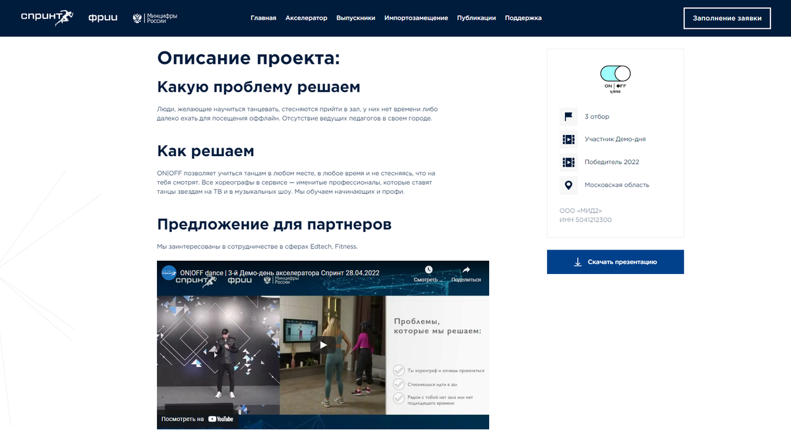Click the 3 отбор text

pos(597,117)
